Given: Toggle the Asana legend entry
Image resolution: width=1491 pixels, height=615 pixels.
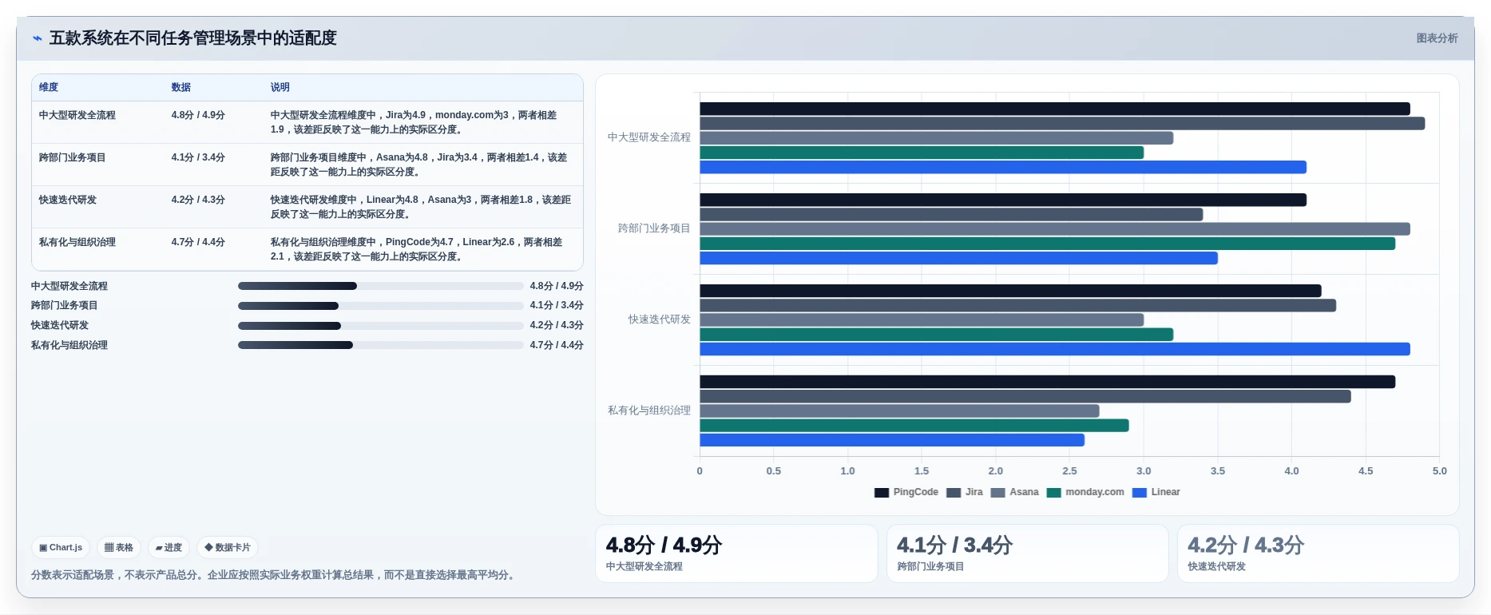Looking at the screenshot, I should click(x=1015, y=492).
